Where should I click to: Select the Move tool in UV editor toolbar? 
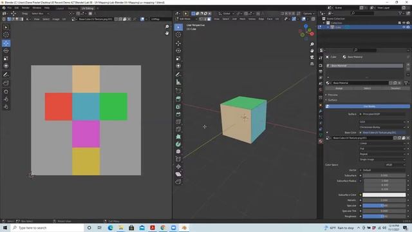[x=6, y=43]
